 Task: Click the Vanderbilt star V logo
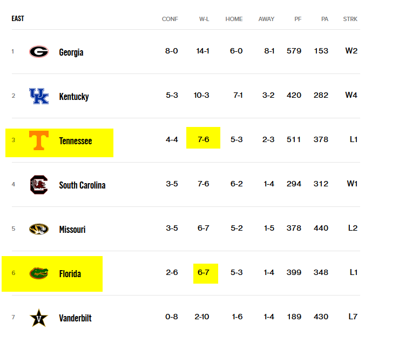pyautogui.click(x=39, y=318)
